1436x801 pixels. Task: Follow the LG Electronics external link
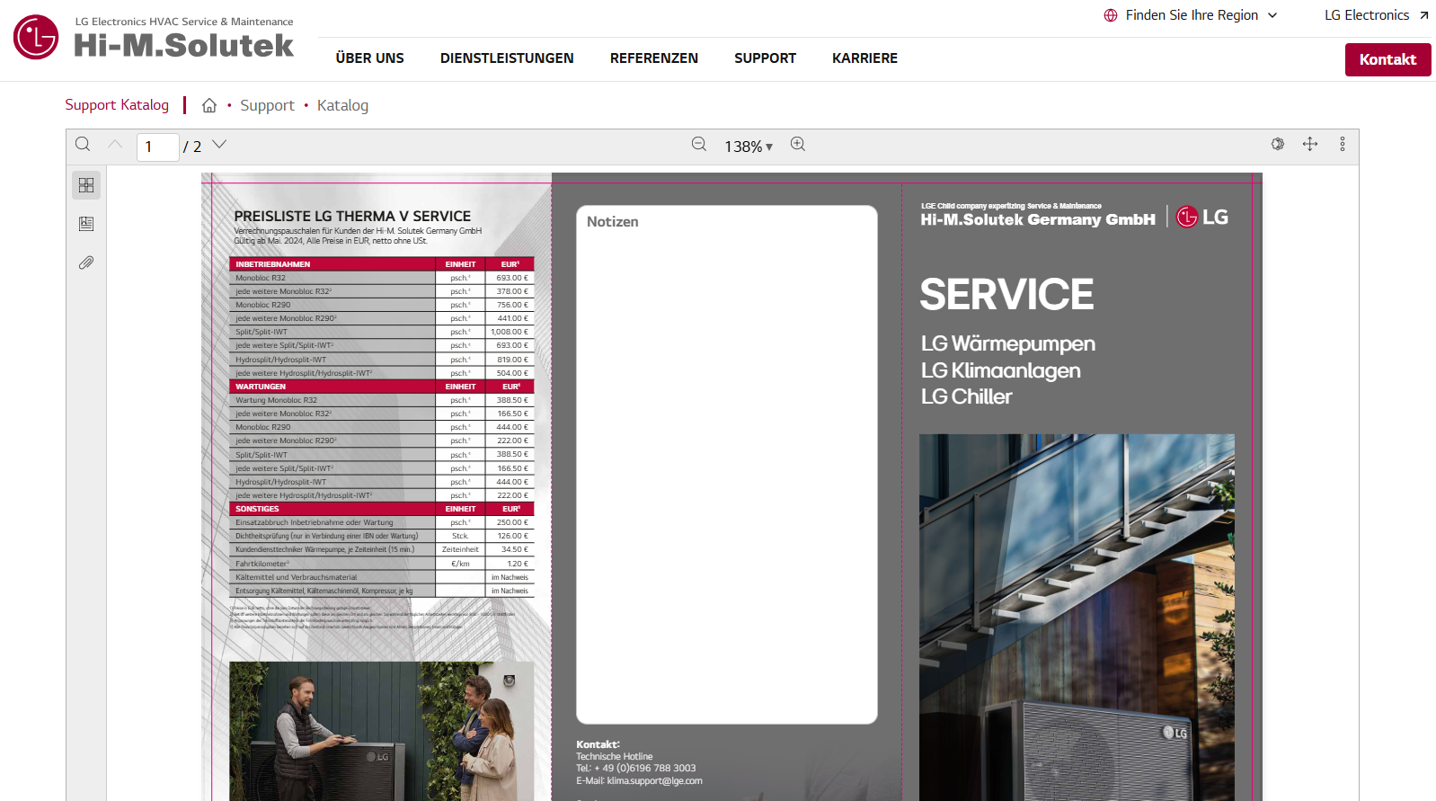[x=1376, y=15]
